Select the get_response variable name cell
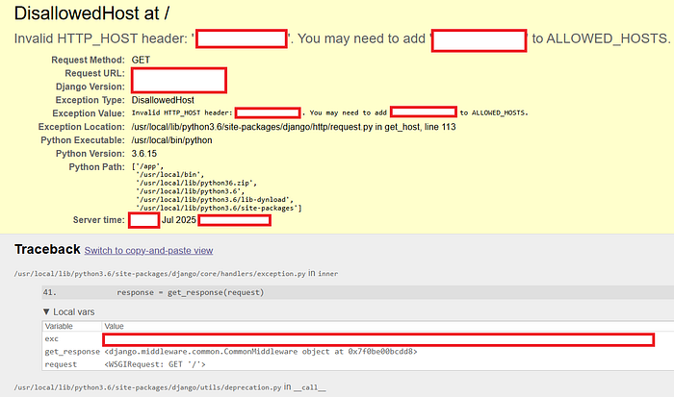674x397 pixels. pos(72,352)
